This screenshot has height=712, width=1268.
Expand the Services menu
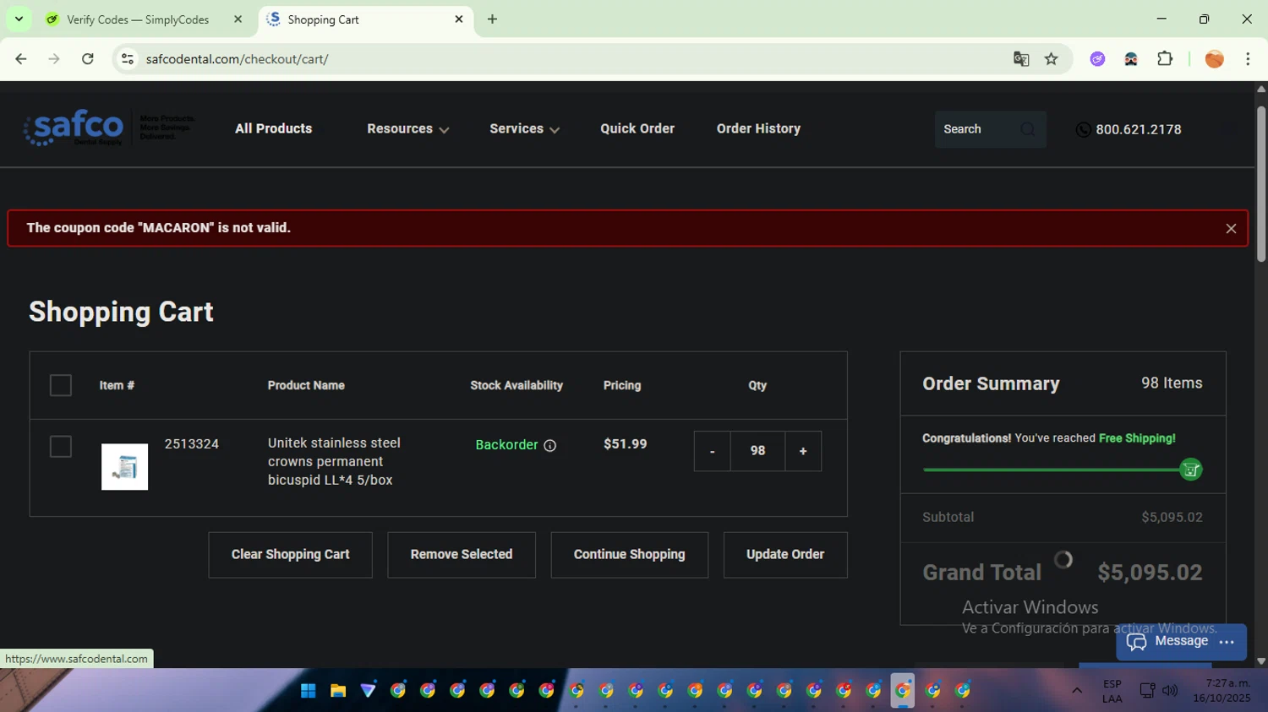(x=524, y=129)
